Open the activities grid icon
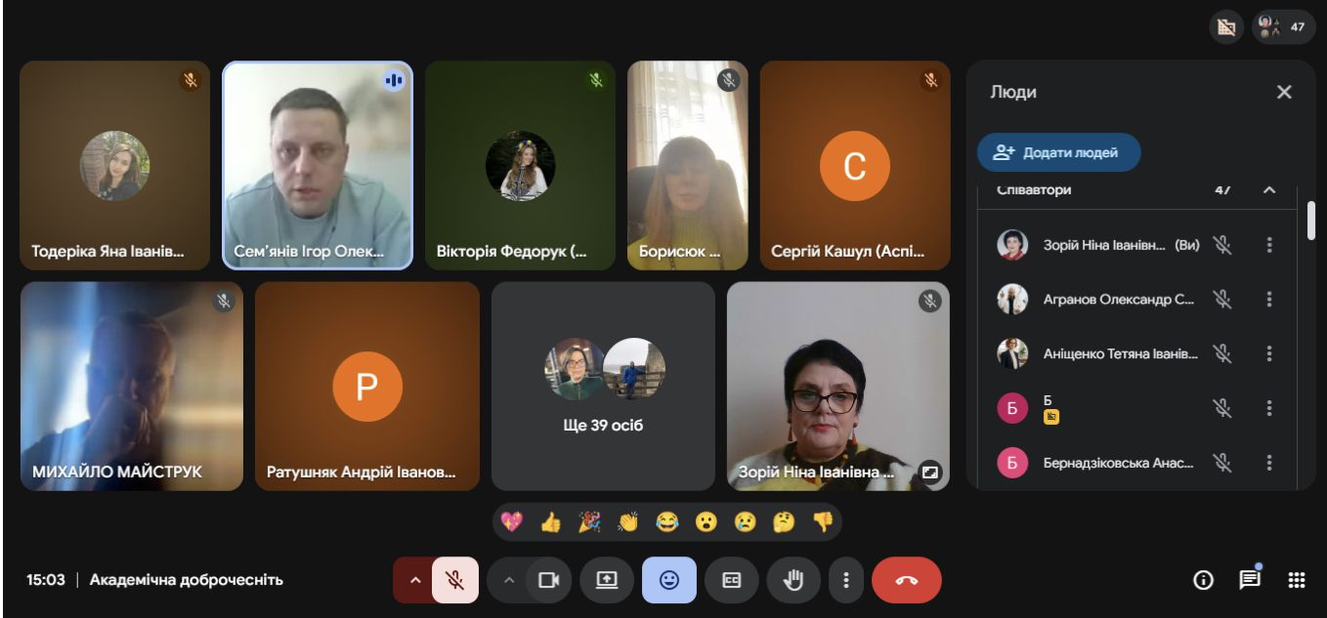 click(x=1296, y=580)
